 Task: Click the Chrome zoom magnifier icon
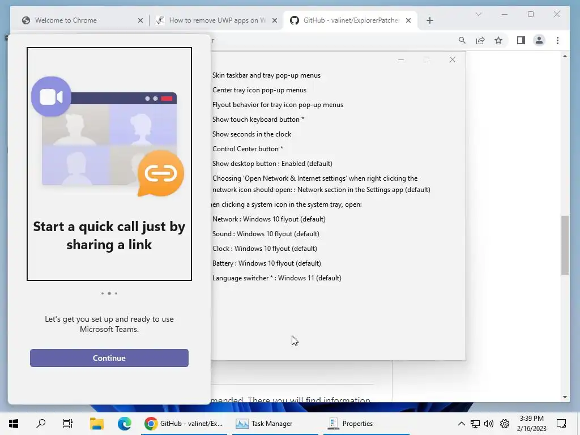[462, 40]
